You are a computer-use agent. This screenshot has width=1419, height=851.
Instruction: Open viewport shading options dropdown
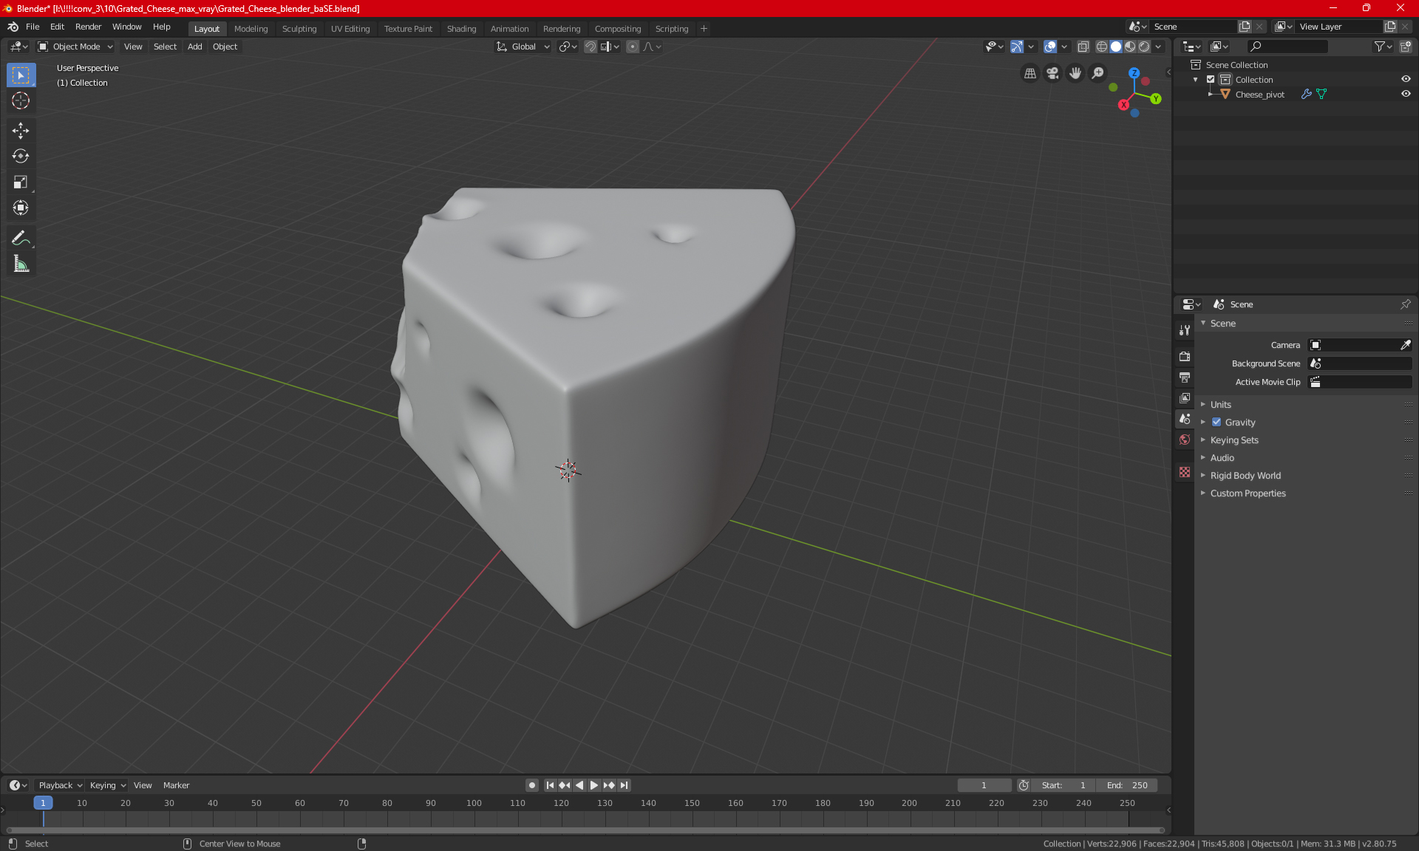click(1159, 47)
